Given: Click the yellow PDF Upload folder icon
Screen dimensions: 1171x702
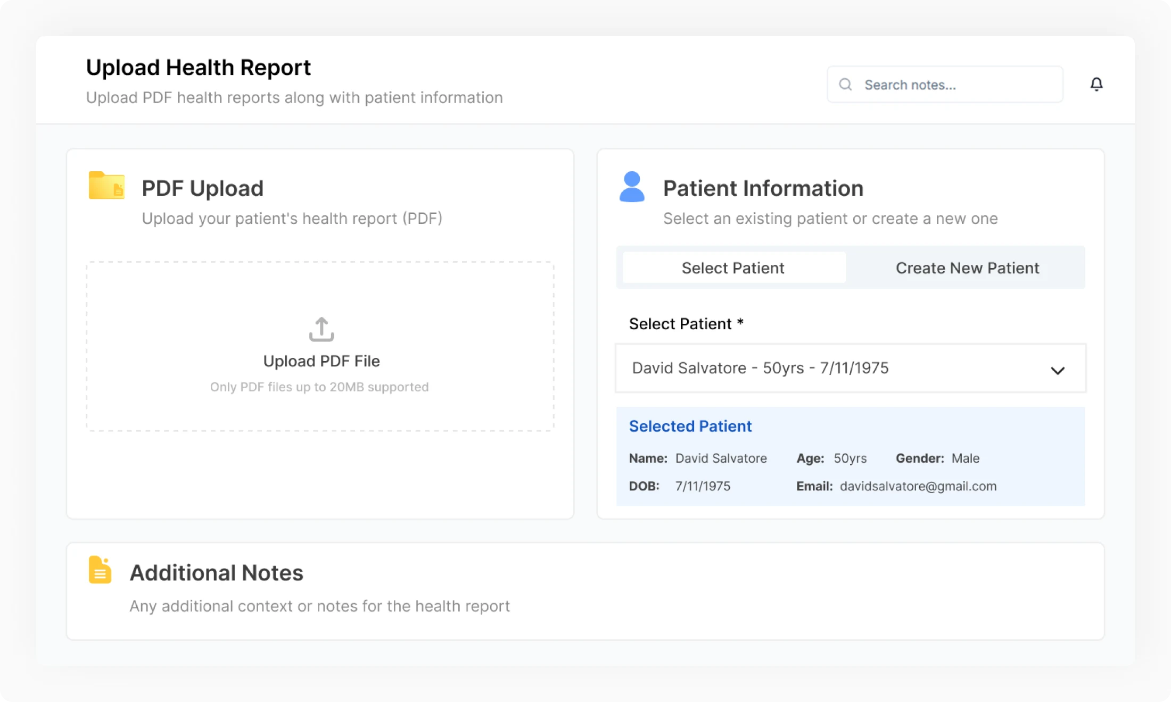Looking at the screenshot, I should coord(106,187).
